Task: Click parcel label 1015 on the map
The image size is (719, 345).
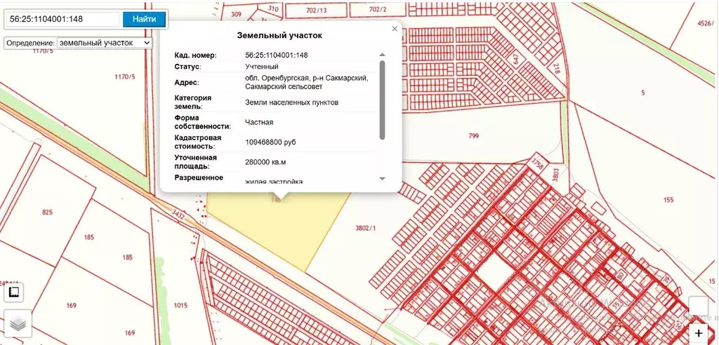Action: click(x=180, y=305)
